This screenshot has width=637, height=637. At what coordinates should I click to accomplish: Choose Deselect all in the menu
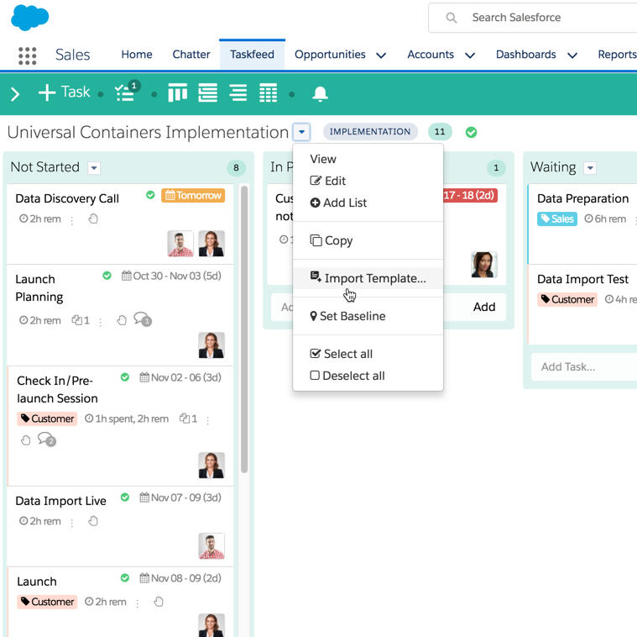click(x=368, y=376)
